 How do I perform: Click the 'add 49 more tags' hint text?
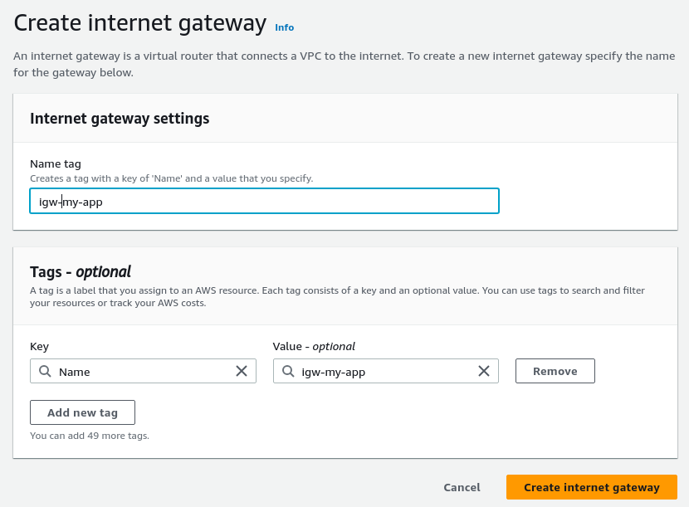click(x=90, y=435)
